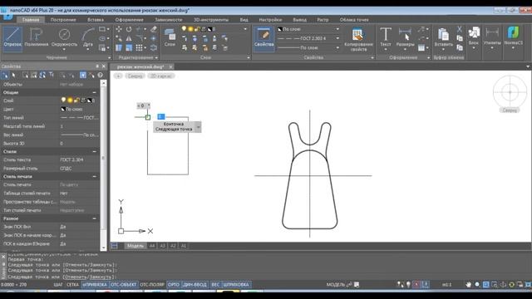Click the Стиль текста ГОСТ 2.304 value
The width and height of the screenshot is (532, 299).
click(79, 159)
